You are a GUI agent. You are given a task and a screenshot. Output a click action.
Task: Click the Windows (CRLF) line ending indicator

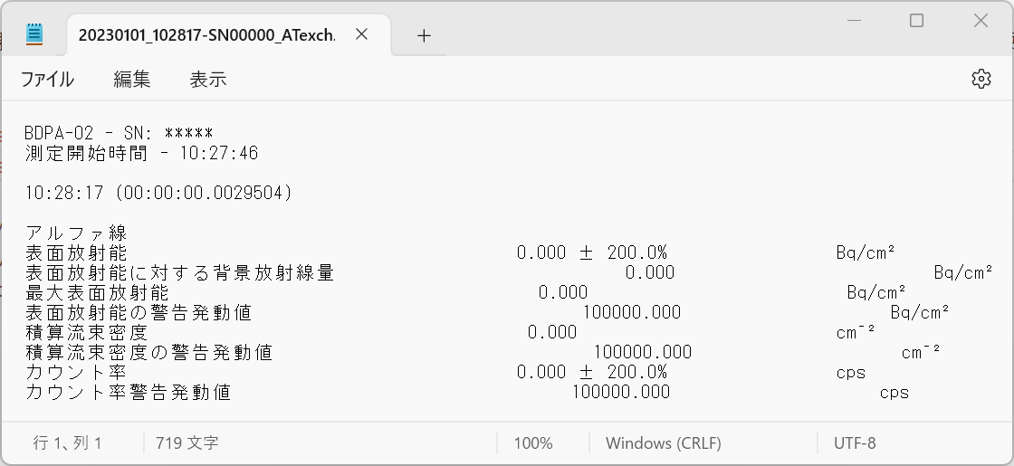coord(663,443)
